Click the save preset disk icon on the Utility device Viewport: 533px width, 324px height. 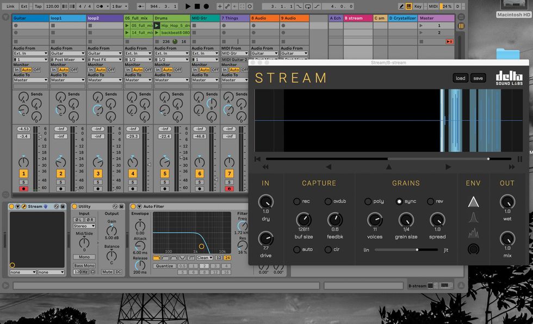121,206
